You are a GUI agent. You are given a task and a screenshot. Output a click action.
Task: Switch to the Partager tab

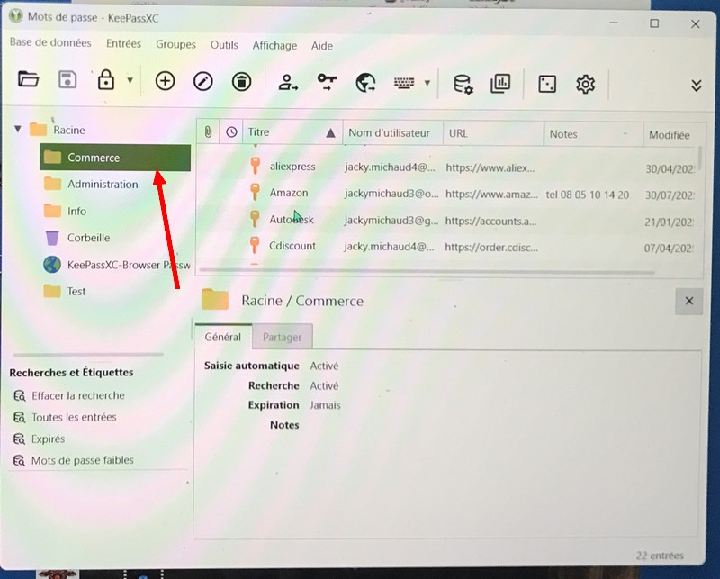click(282, 337)
